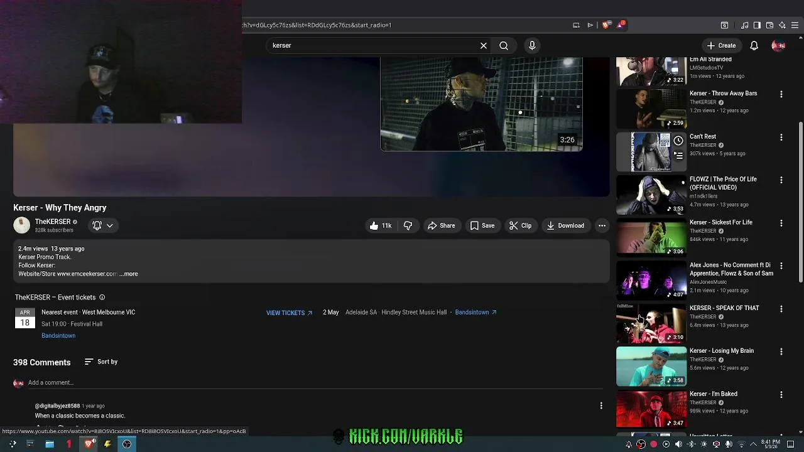
Task: Open Brave Shields lion icon
Action: point(606,25)
